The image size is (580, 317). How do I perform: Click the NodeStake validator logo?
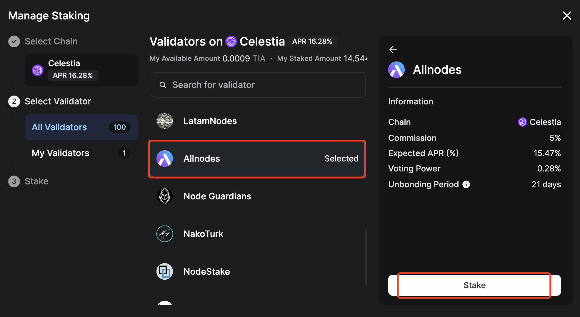165,271
